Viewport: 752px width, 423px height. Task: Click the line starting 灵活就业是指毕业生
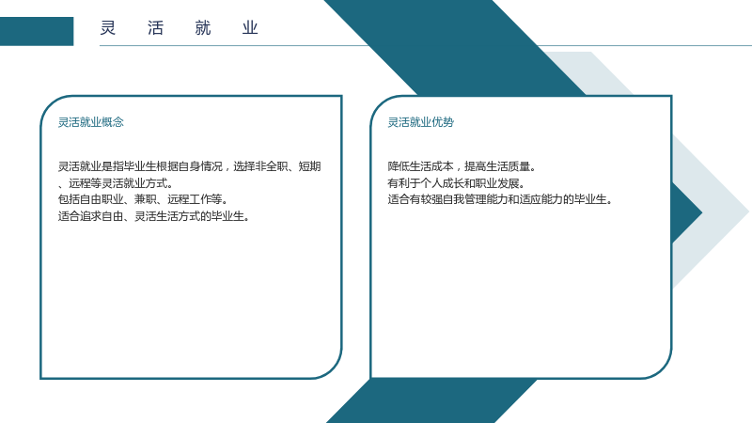(190, 166)
